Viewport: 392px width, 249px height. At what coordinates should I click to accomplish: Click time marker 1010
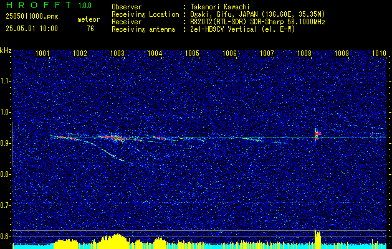(x=379, y=53)
